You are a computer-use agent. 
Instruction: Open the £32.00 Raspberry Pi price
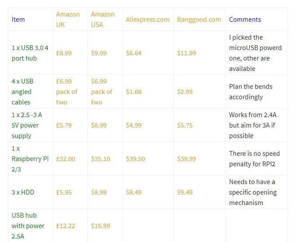[66, 159]
